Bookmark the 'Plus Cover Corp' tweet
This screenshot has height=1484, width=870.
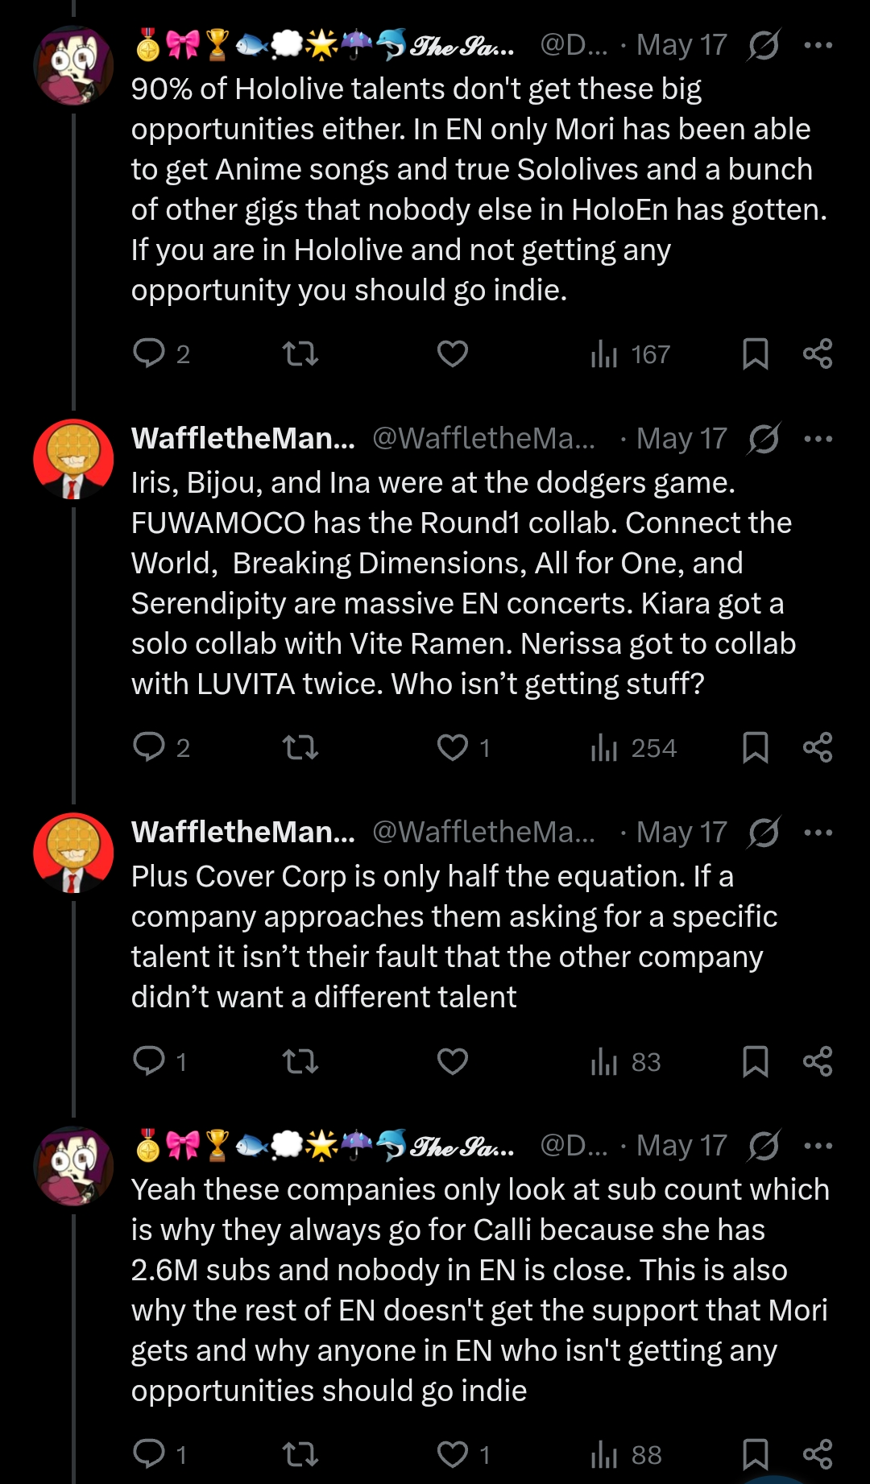(x=755, y=1061)
